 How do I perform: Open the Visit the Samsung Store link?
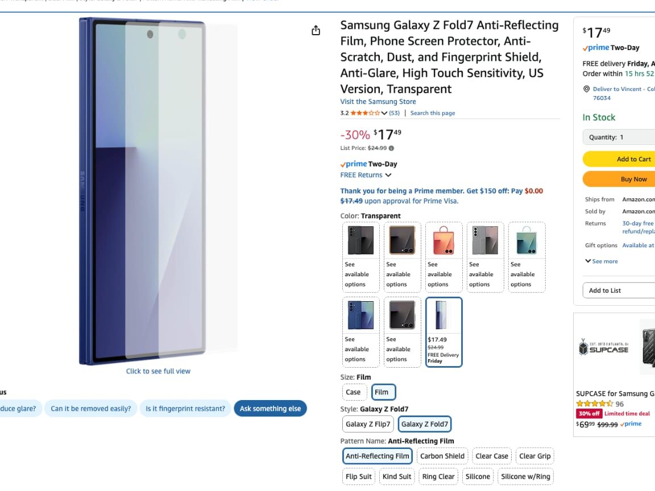(378, 102)
